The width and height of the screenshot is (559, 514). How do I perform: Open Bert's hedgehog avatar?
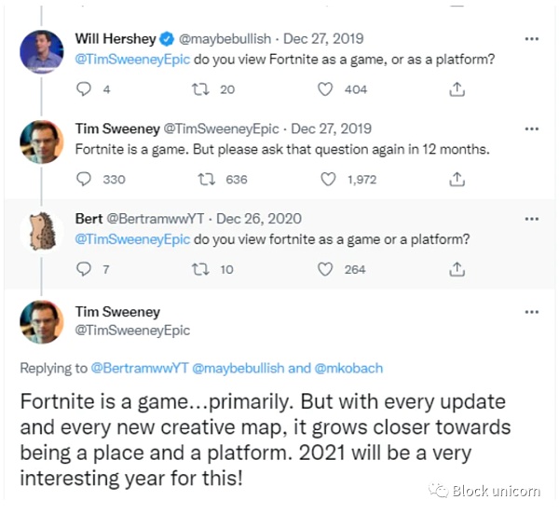click(41, 230)
